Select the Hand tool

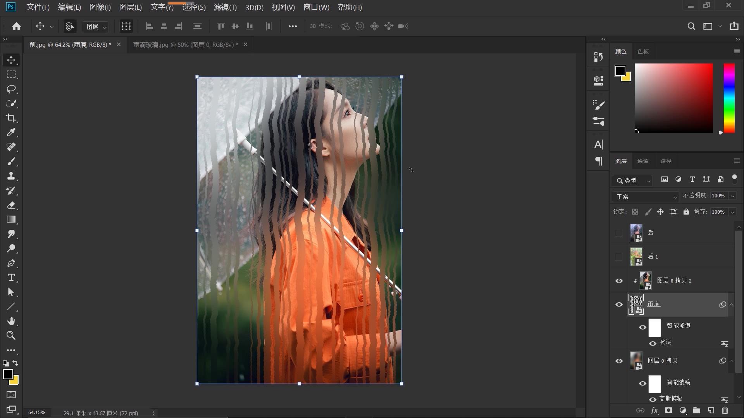(11, 321)
